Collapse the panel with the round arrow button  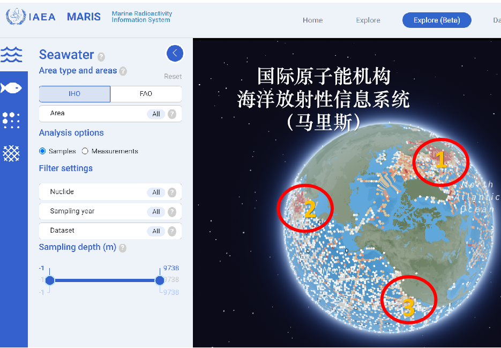coord(175,53)
